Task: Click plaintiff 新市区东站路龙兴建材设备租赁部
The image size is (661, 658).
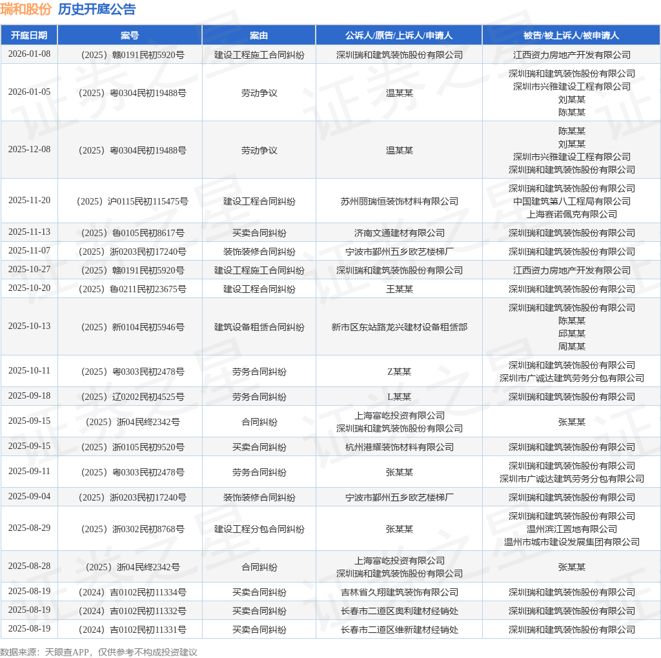Action: coord(399,327)
